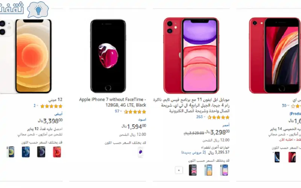Pick the black iPhone SE color thumbnail

(277, 157)
